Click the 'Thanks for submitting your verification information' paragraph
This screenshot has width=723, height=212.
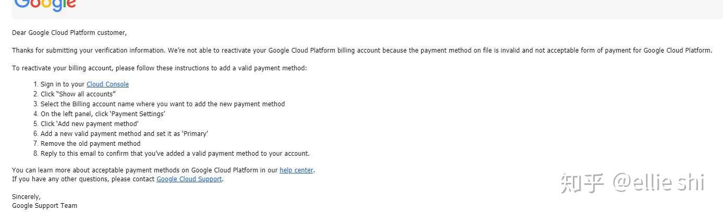click(362, 51)
